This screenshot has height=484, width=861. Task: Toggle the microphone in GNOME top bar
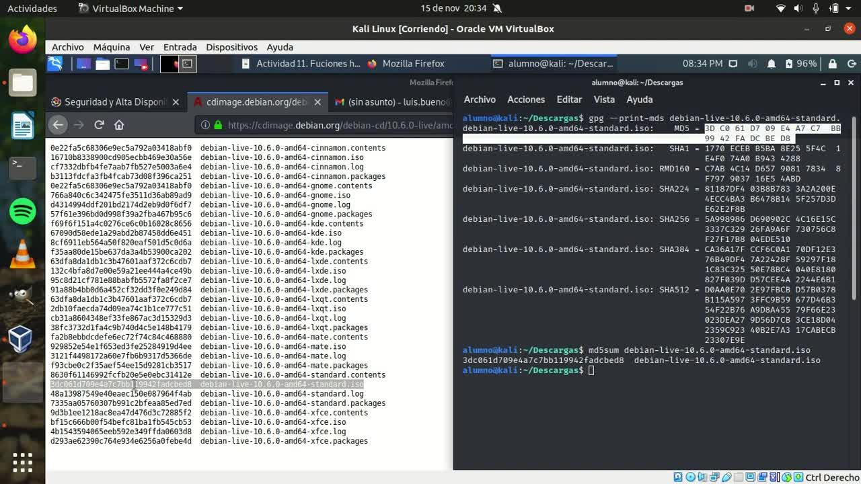pos(816,9)
